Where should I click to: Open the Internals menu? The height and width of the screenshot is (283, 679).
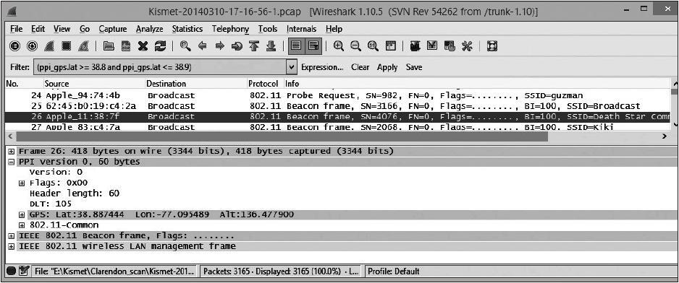click(x=301, y=29)
